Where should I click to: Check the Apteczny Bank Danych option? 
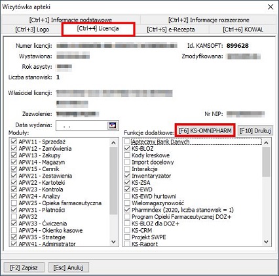[x=127, y=142]
